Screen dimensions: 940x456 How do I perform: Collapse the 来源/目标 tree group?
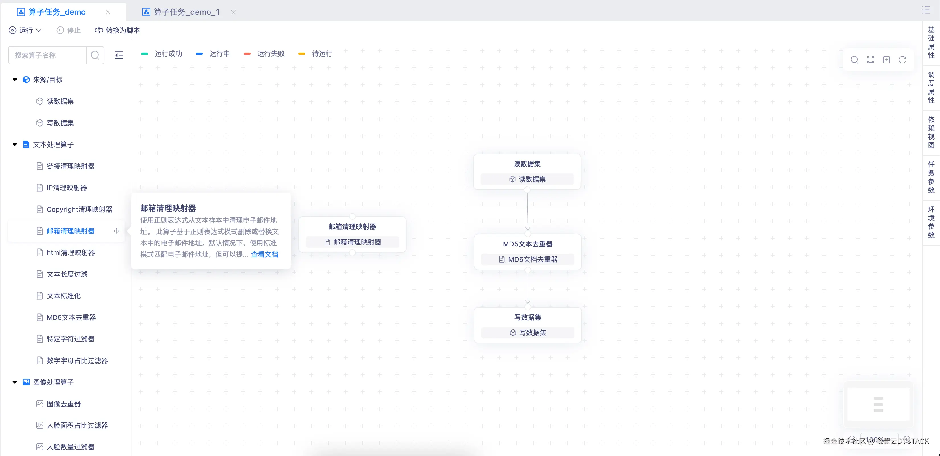15,80
